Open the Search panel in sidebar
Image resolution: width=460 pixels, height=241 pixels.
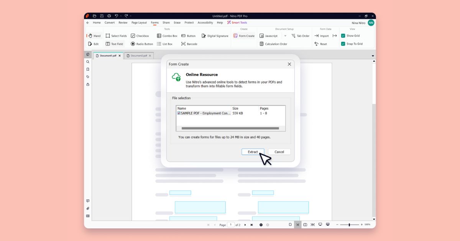(88, 62)
